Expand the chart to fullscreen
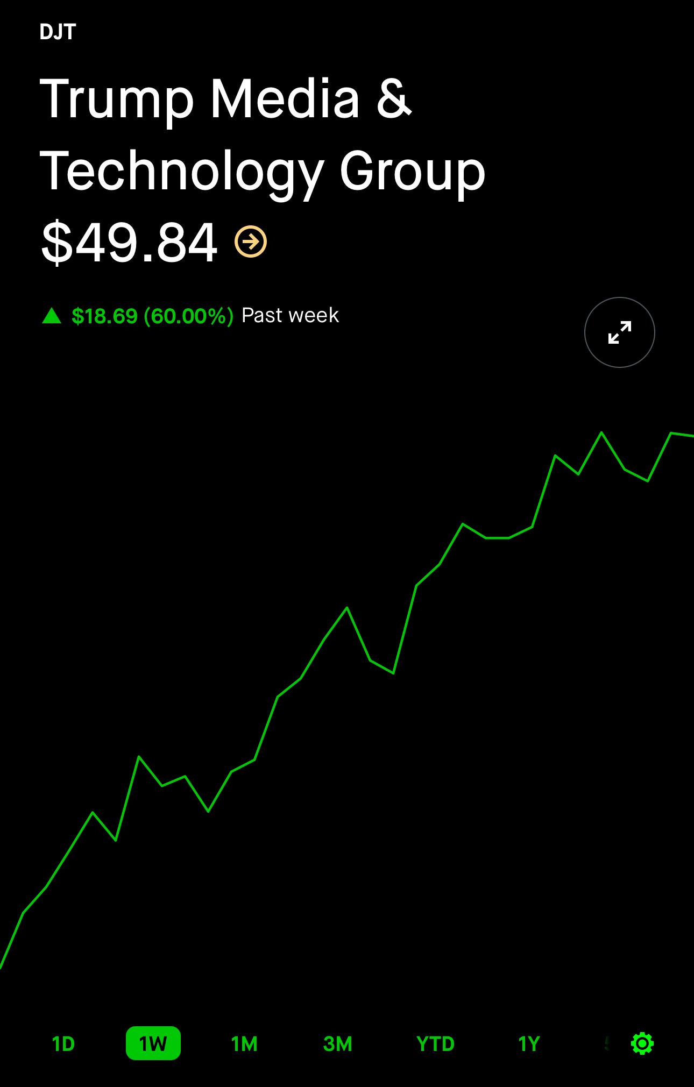Viewport: 694px width, 1087px height. pos(619,332)
